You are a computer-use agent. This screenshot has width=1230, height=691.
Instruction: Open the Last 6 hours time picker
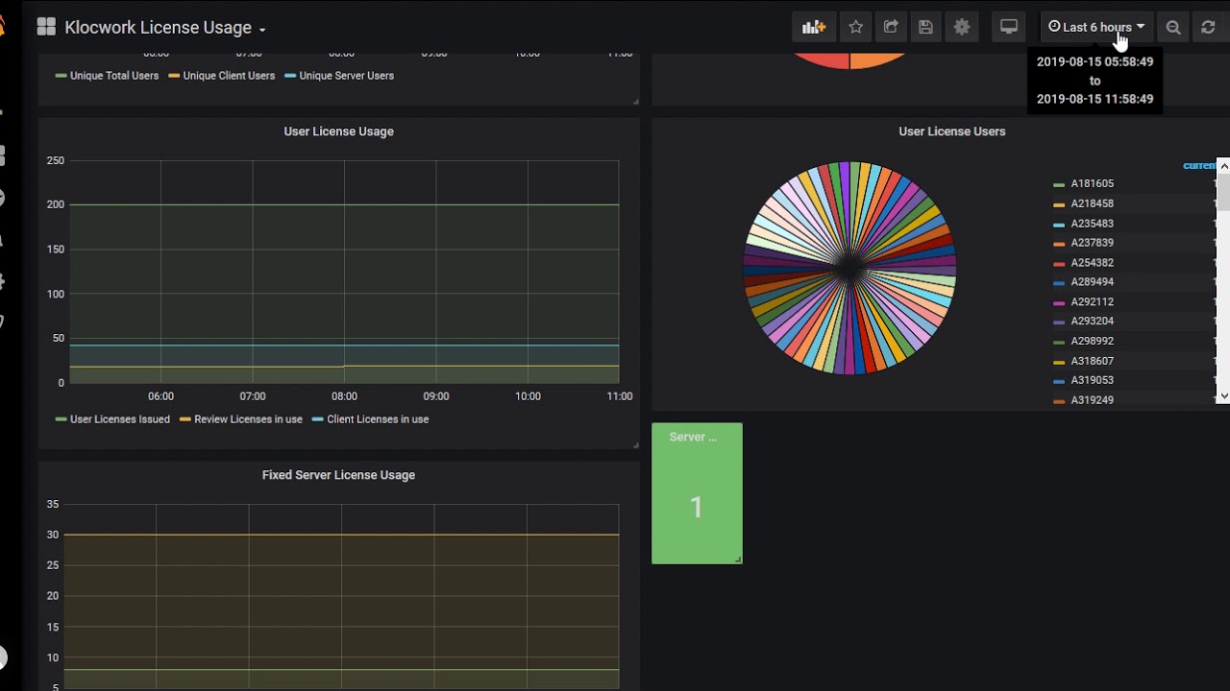(x=1096, y=27)
